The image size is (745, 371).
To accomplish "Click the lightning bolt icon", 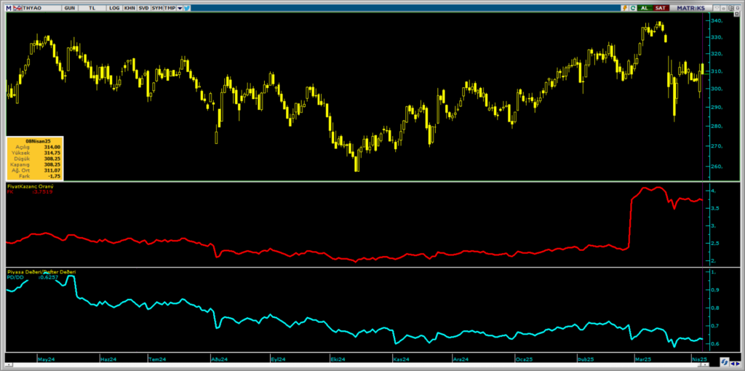I will pos(624,7).
